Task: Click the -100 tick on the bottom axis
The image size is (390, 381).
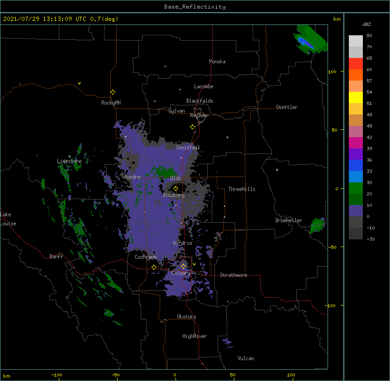Action: point(57,375)
